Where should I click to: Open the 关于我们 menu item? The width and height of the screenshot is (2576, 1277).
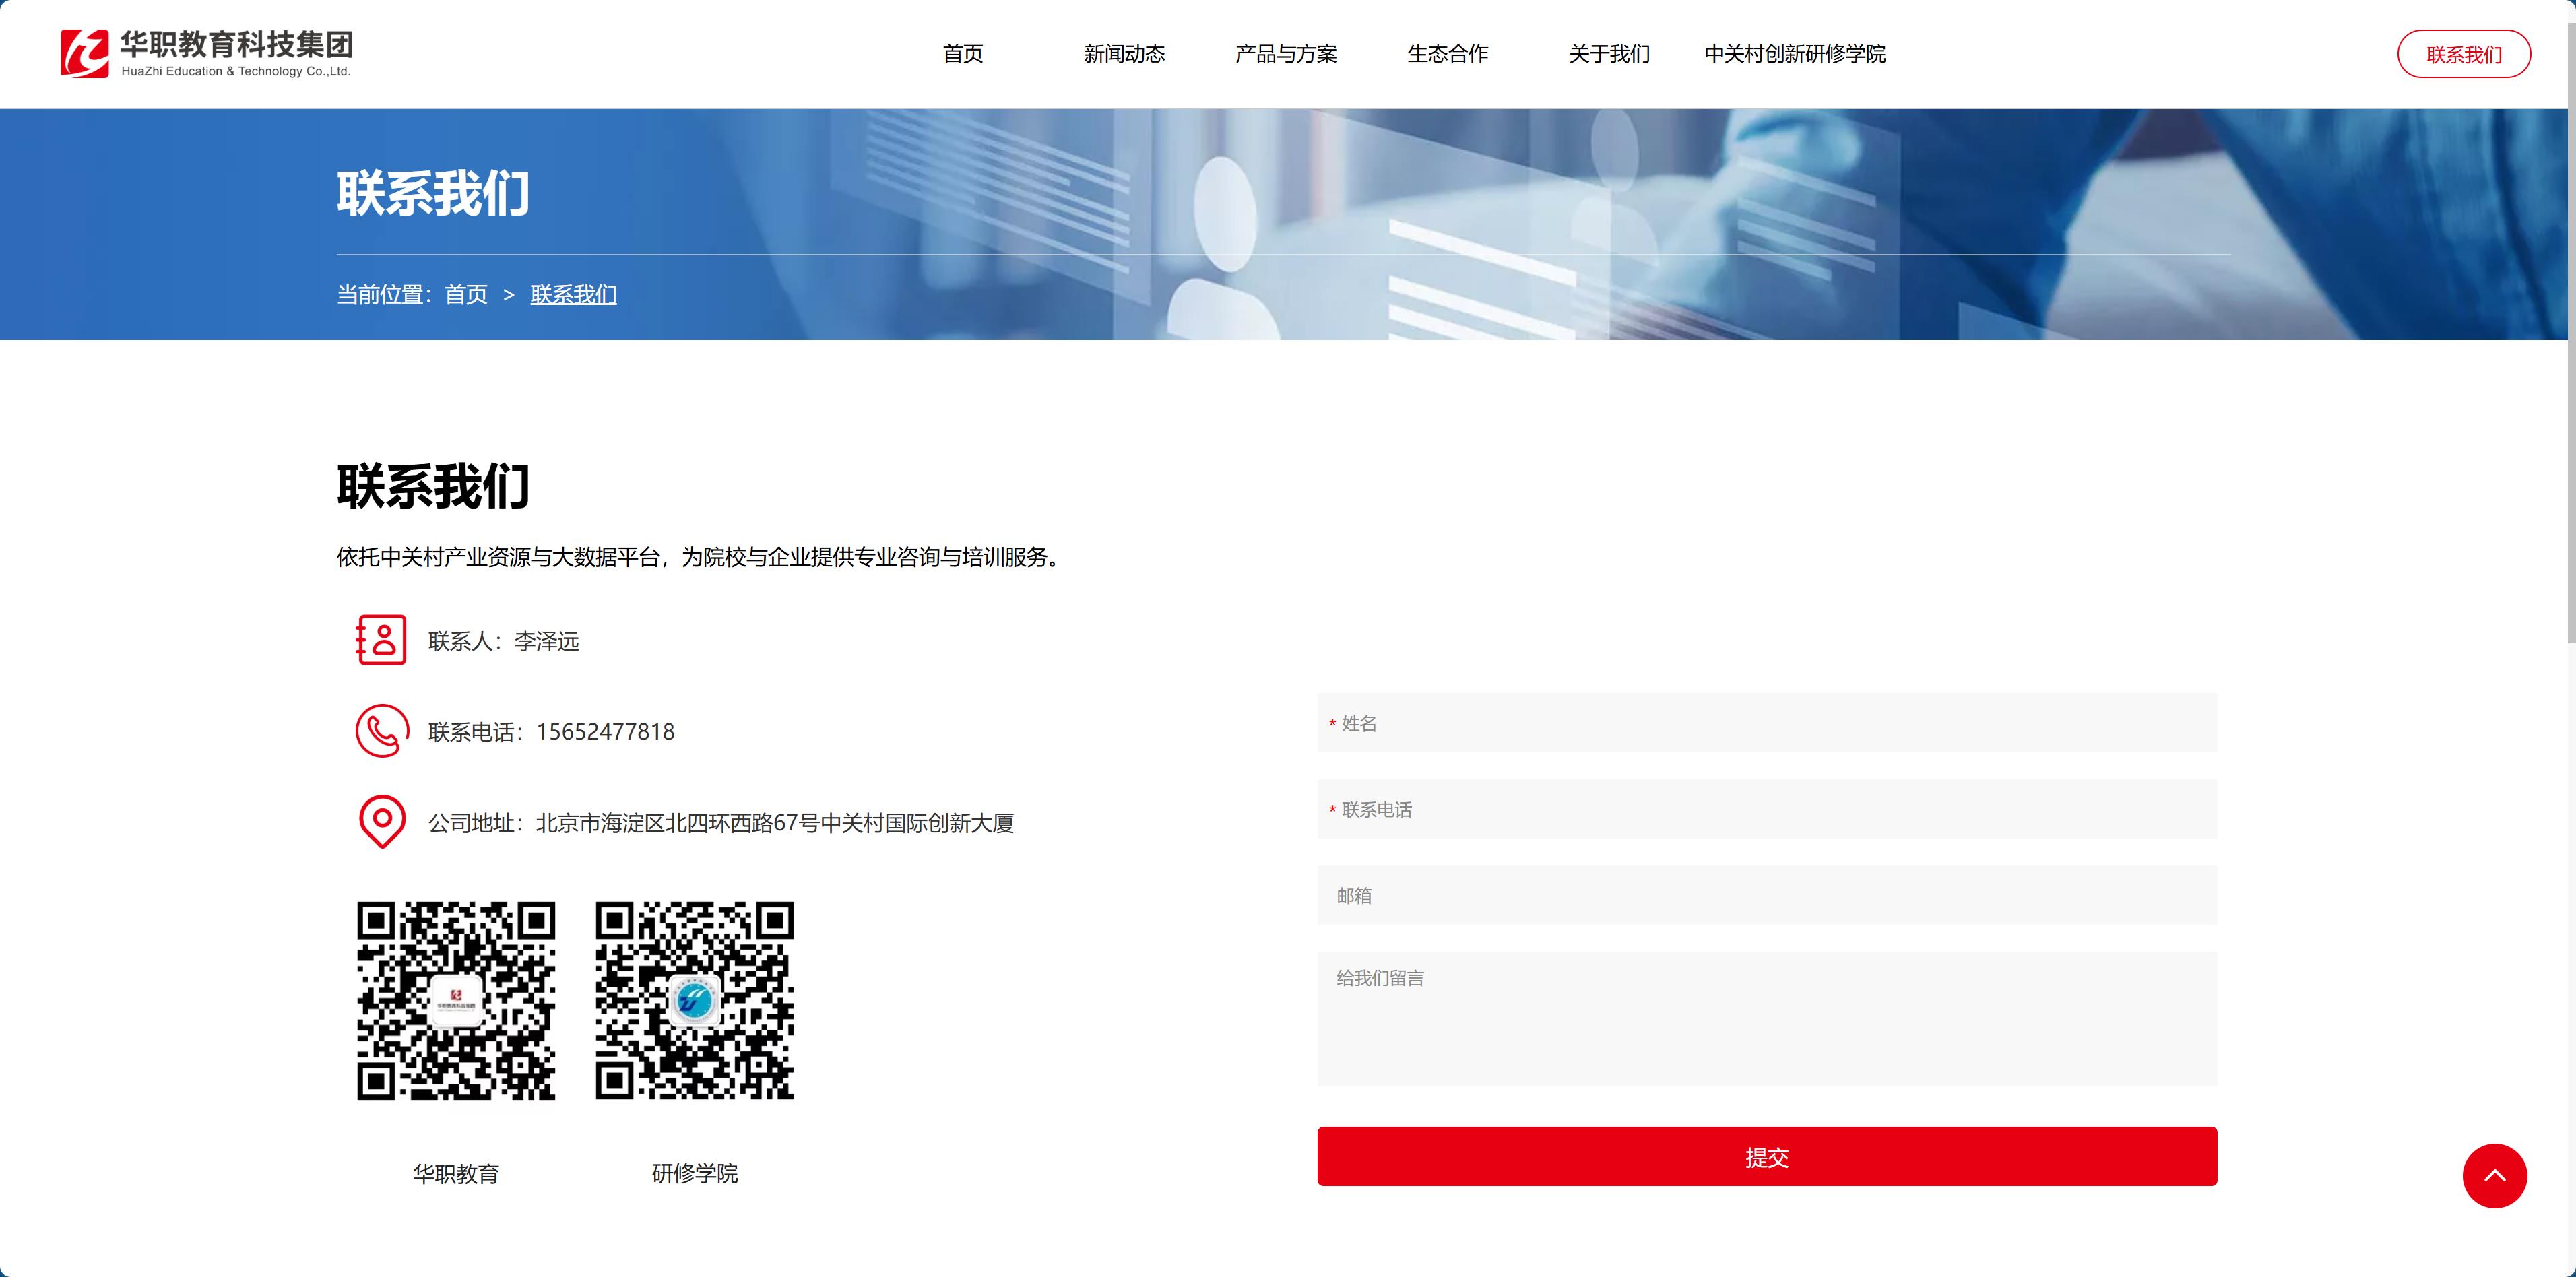click(x=1609, y=54)
